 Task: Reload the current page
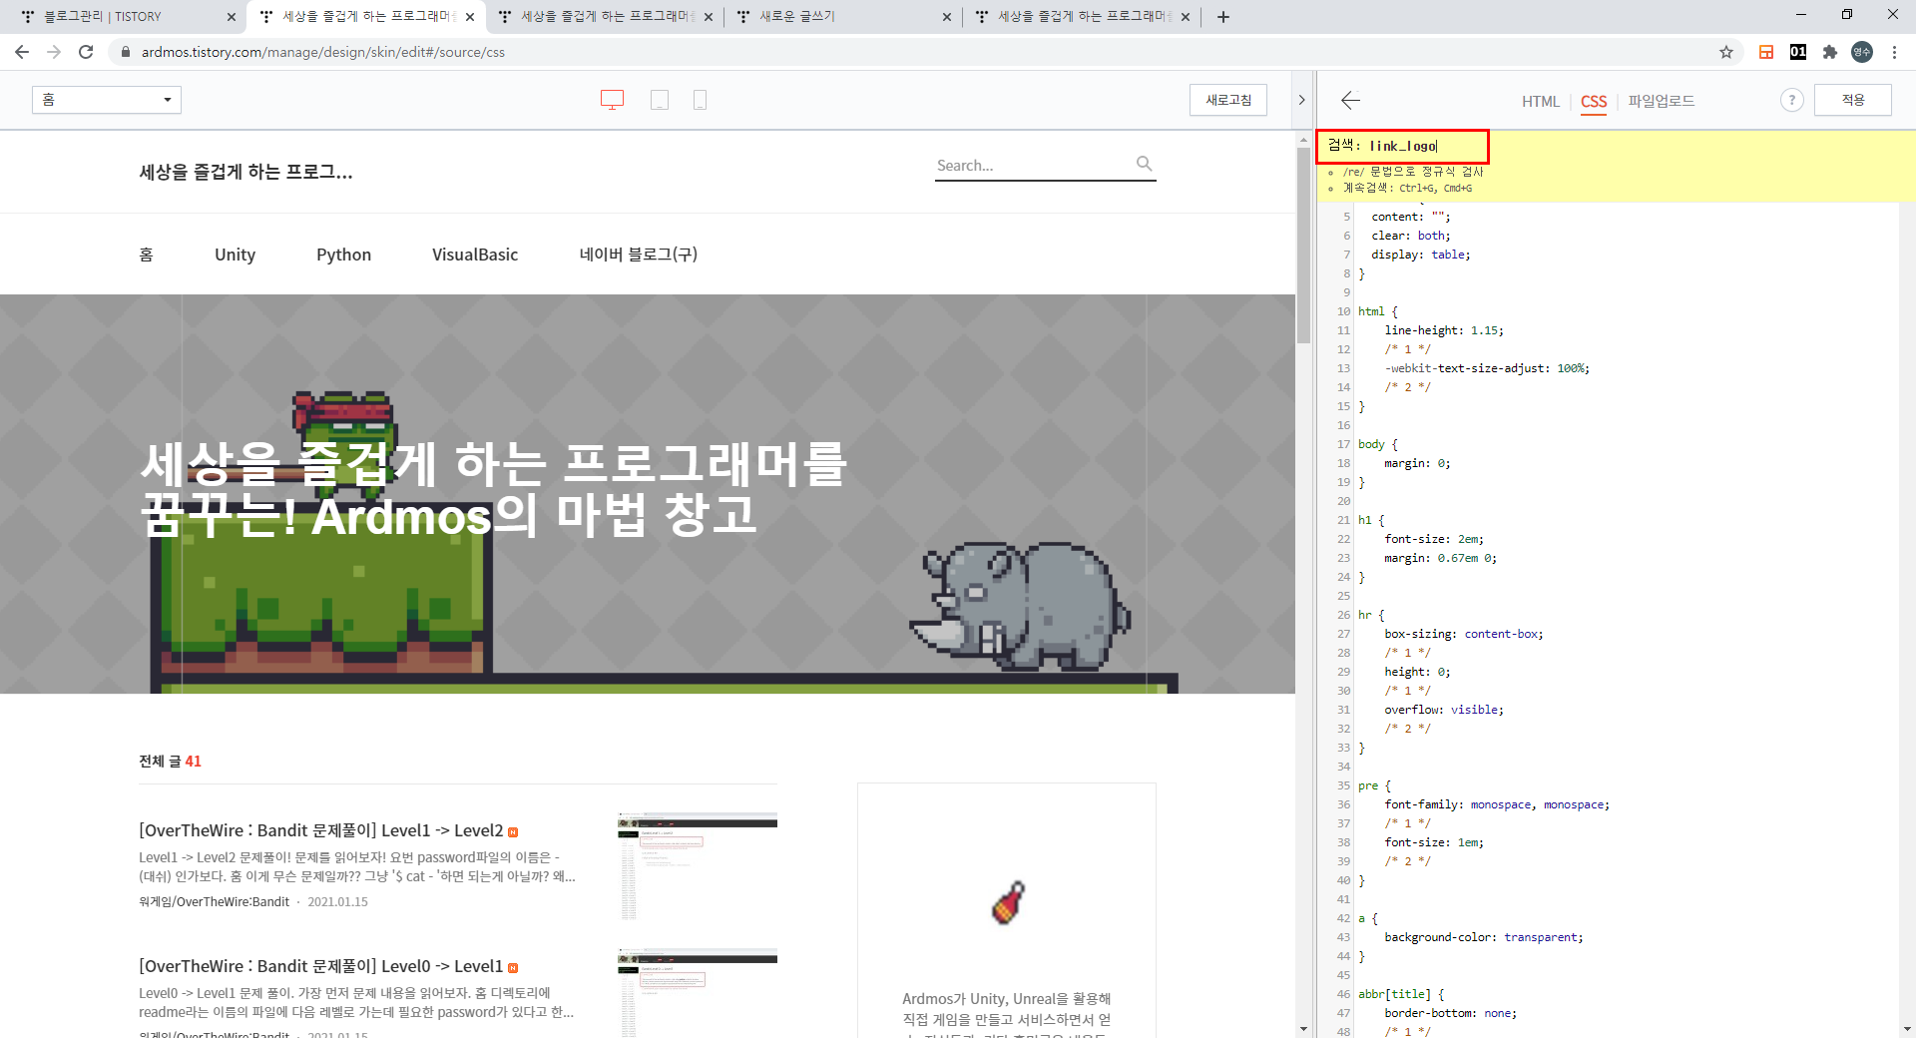tap(86, 52)
